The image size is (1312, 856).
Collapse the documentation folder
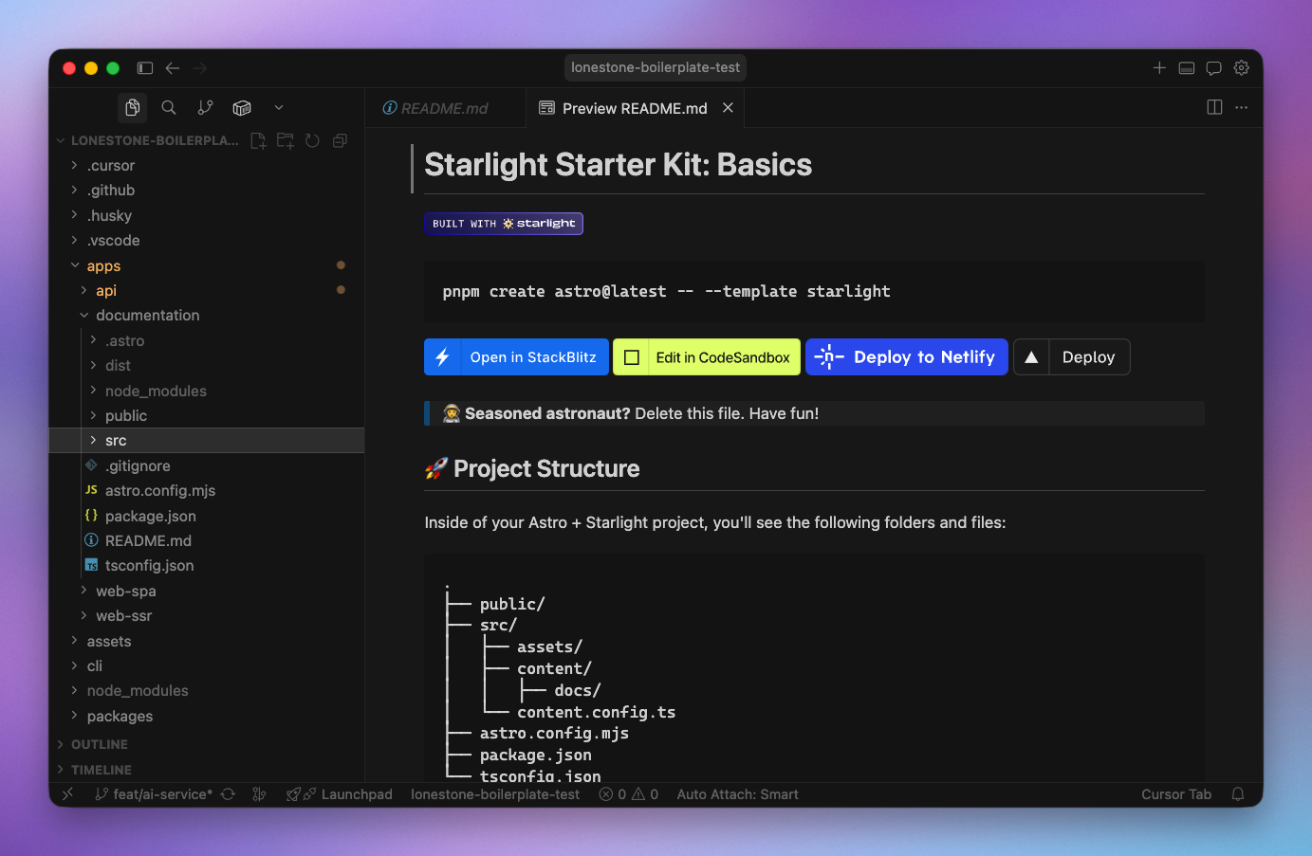147,316
